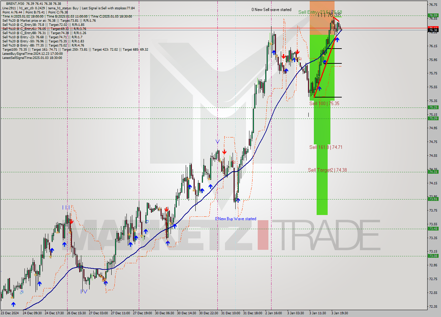The height and width of the screenshot is (317, 441).
Task: Click the '3 Jan 19:30' time axis label
Action: (x=339, y=313)
